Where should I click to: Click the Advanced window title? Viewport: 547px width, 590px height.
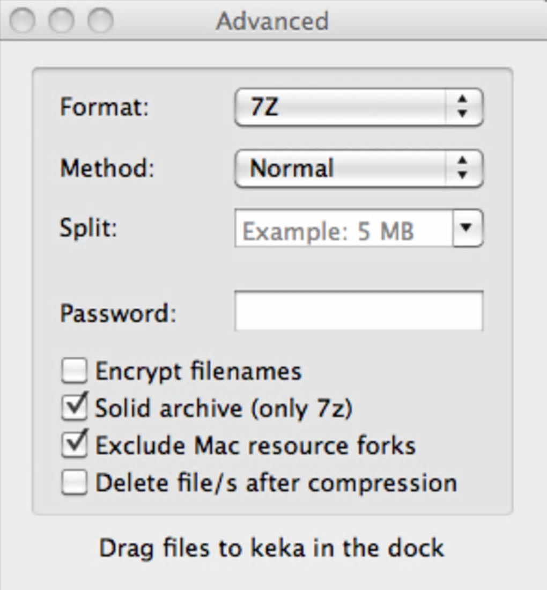coord(272,21)
